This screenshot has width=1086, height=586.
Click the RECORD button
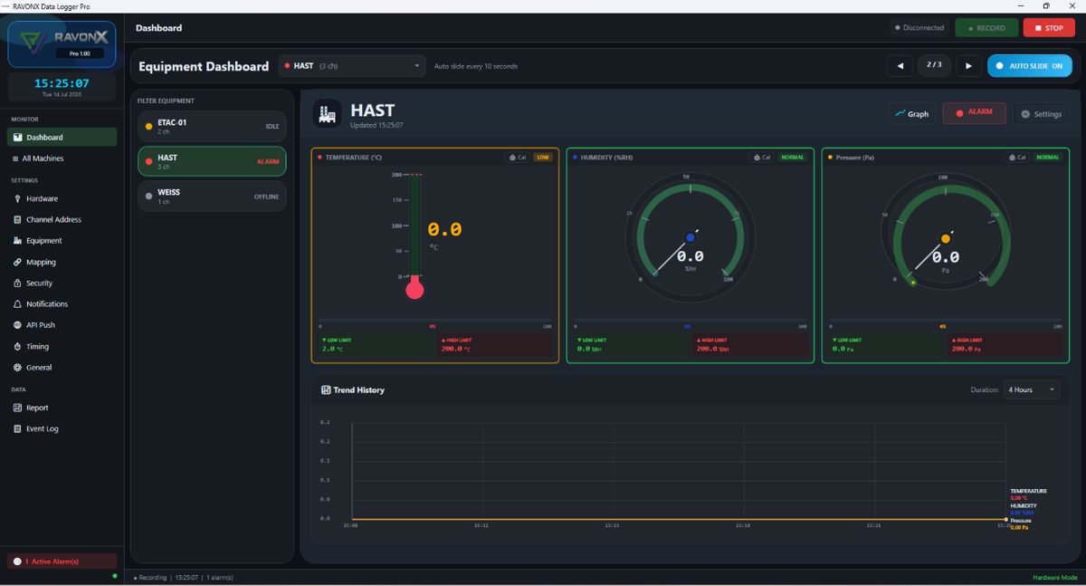click(986, 28)
